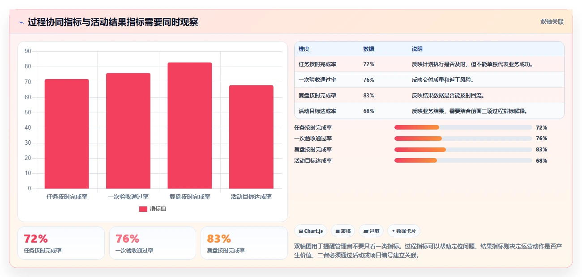This screenshot has width=582, height=277.
Task: Click the 活动目标达成率 x-axis label
Action: point(251,197)
